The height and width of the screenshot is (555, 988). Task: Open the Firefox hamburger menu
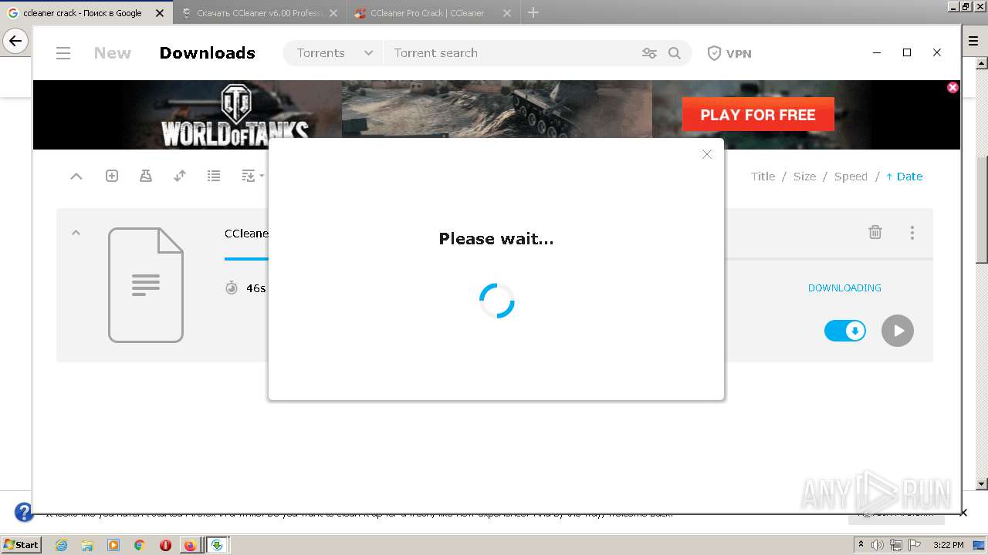coord(973,41)
